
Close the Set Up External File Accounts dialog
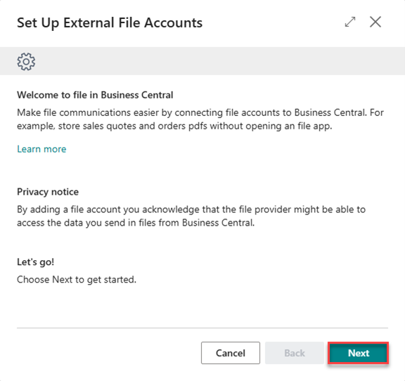tap(375, 22)
